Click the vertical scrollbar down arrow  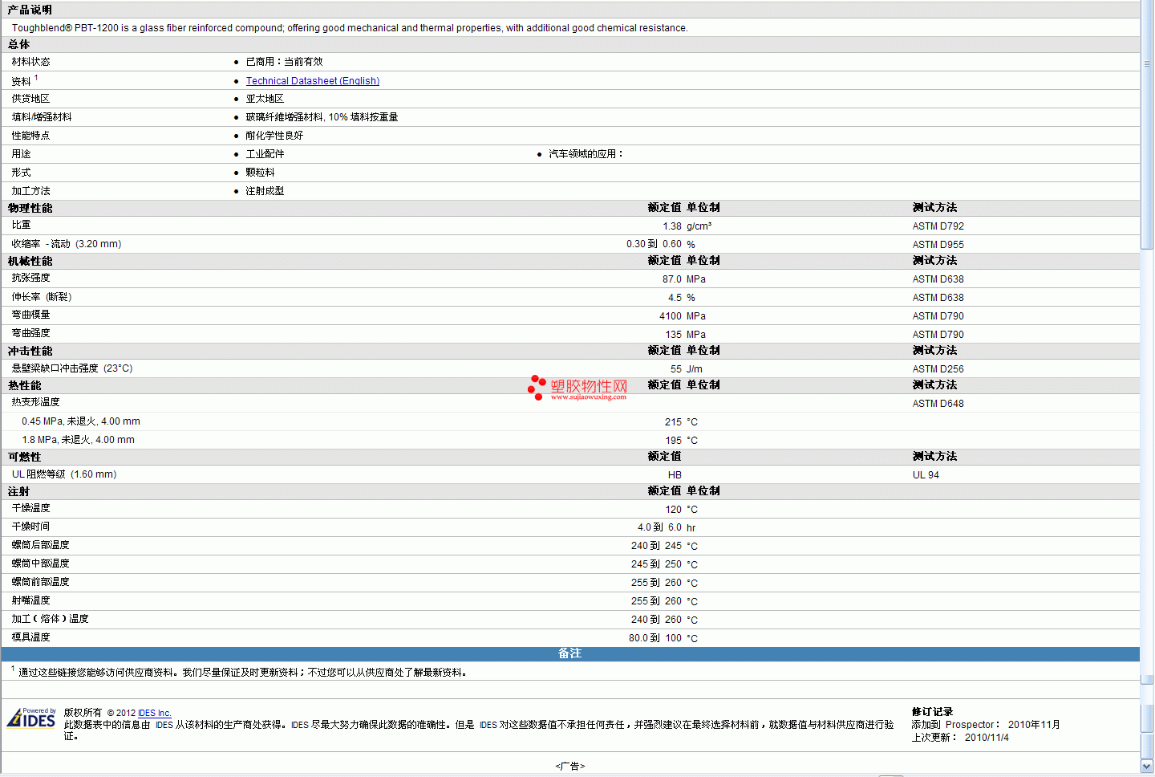coord(1147,767)
